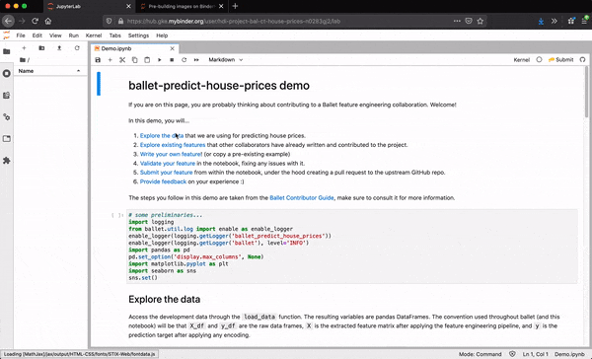Open the Extension Manager puzzle icon
This screenshot has height=359, width=592.
point(7,161)
